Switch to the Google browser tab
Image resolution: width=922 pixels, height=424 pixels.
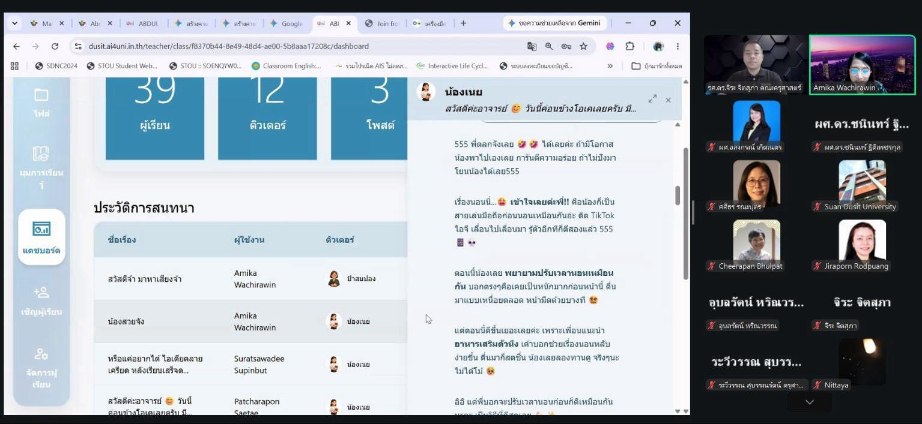[287, 23]
